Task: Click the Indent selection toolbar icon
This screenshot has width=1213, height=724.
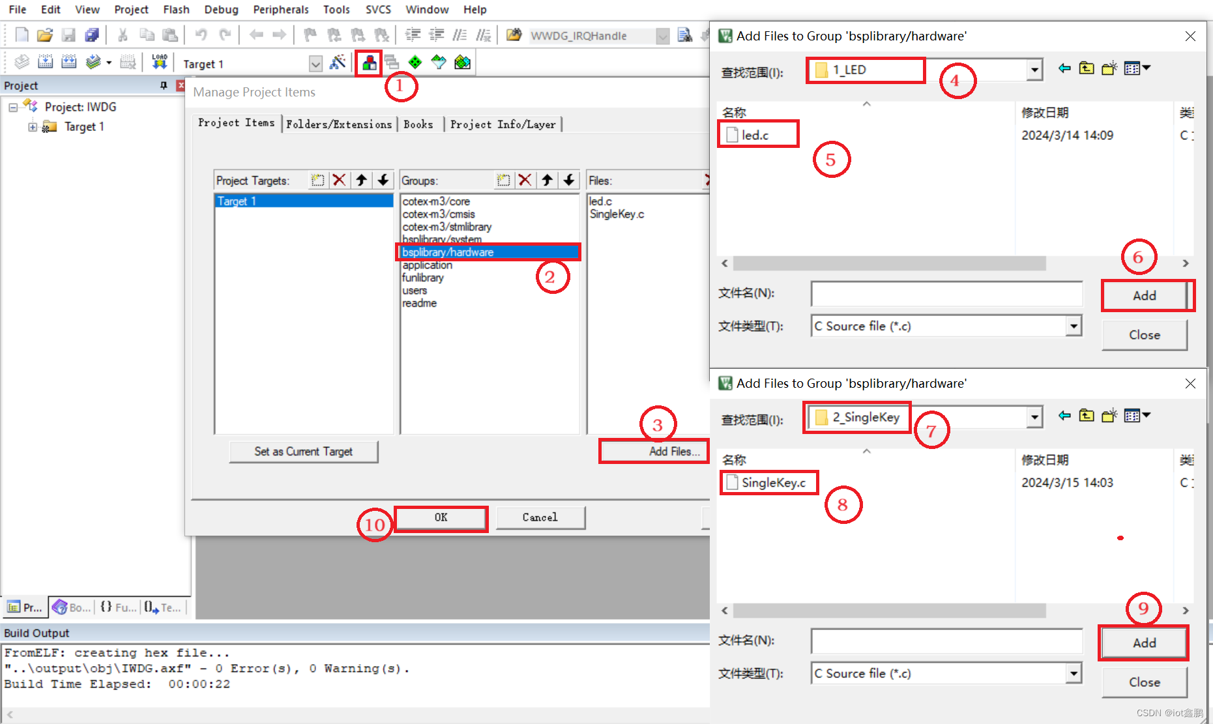Action: (413, 35)
